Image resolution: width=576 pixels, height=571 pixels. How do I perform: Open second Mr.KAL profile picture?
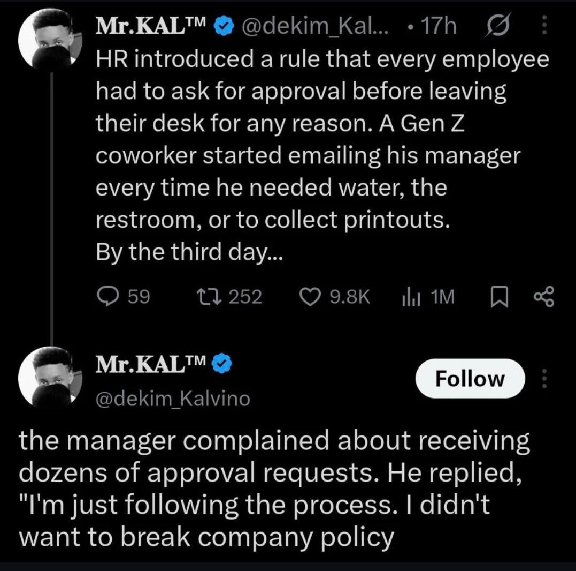(50, 377)
